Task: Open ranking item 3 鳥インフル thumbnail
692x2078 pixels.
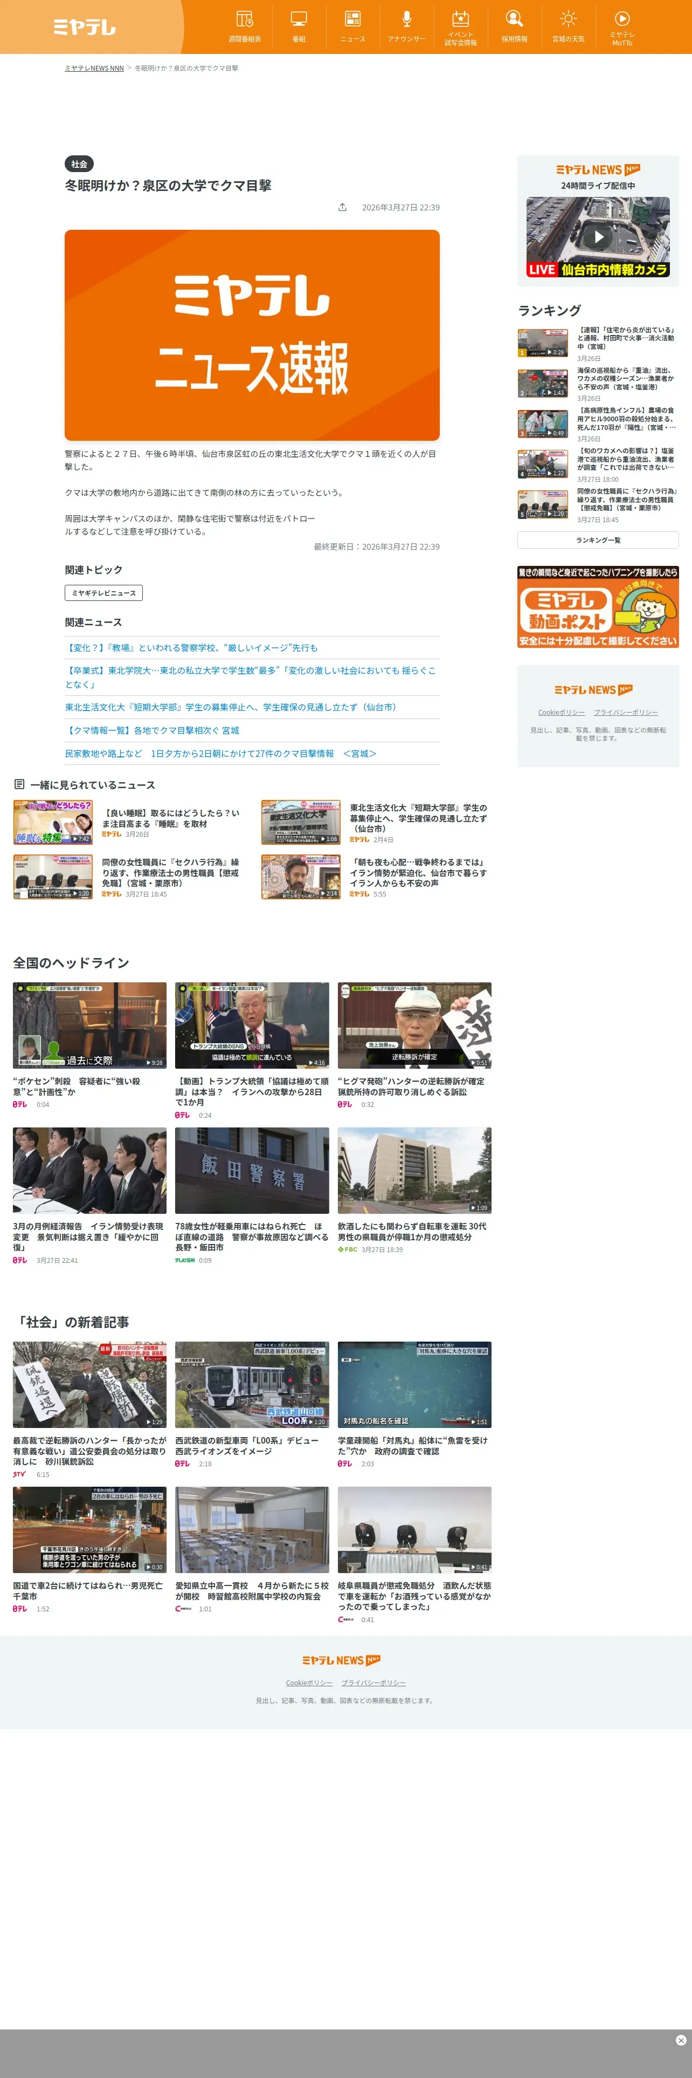Action: [543, 423]
